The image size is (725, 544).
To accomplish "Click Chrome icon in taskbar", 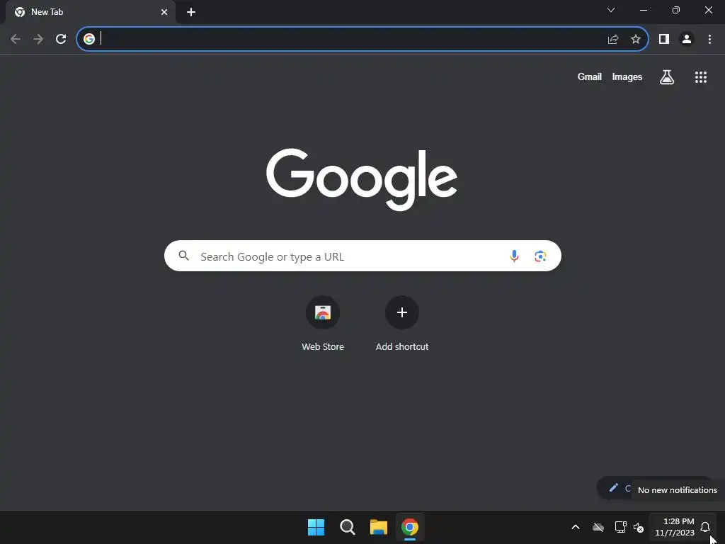I will coord(410,527).
